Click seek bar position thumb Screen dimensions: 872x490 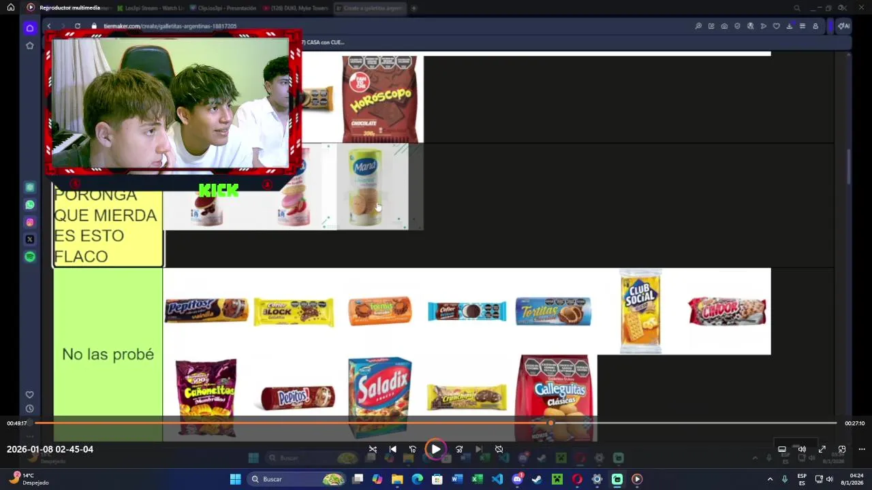point(551,423)
